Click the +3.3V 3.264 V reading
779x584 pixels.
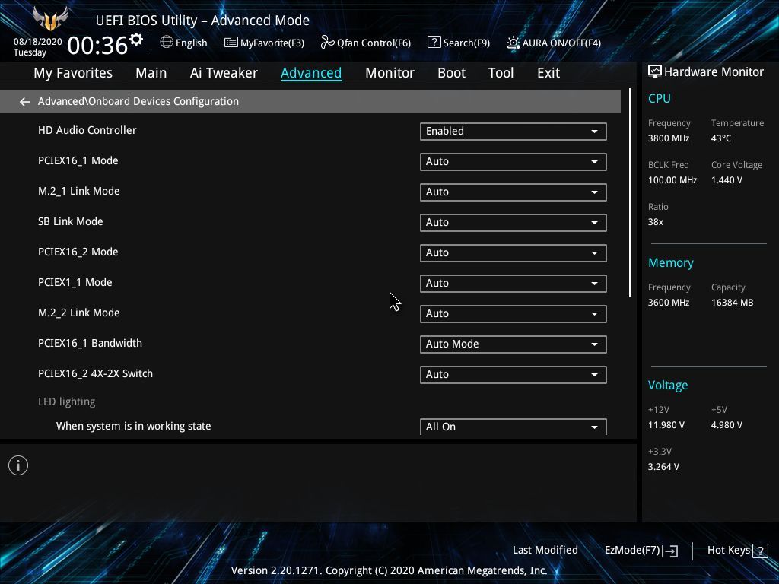[x=663, y=467]
